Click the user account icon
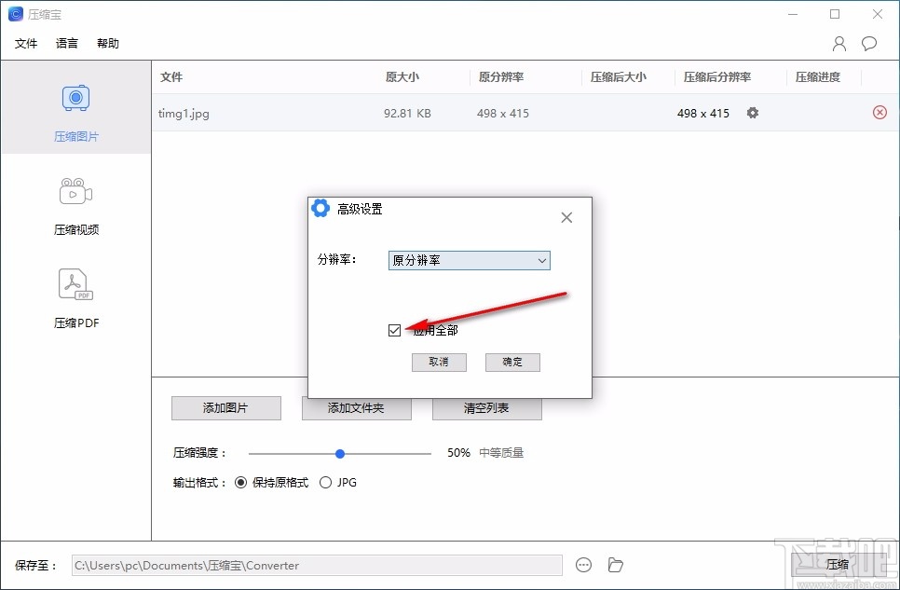Image resolution: width=900 pixels, height=590 pixels. (838, 43)
